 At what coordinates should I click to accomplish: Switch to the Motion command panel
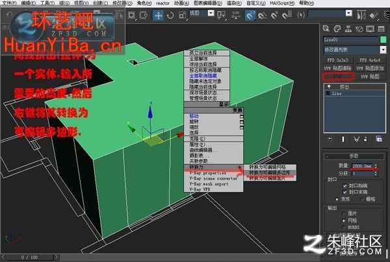359,29
